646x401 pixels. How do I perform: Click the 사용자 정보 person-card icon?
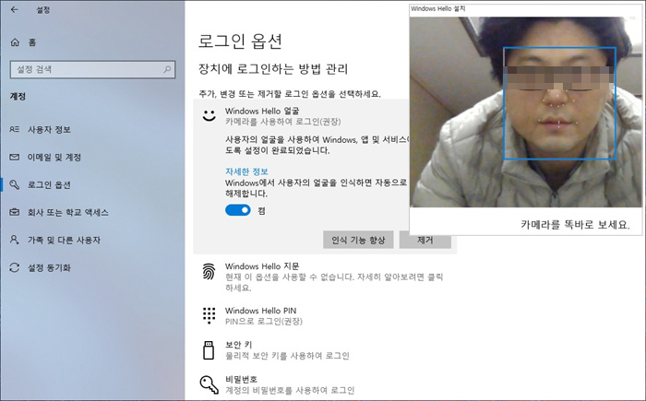point(15,129)
